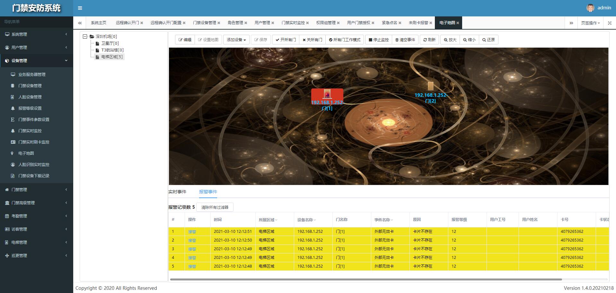616x293 pixels.
Task: Zoom in the map with 放大 button
Action: point(450,40)
